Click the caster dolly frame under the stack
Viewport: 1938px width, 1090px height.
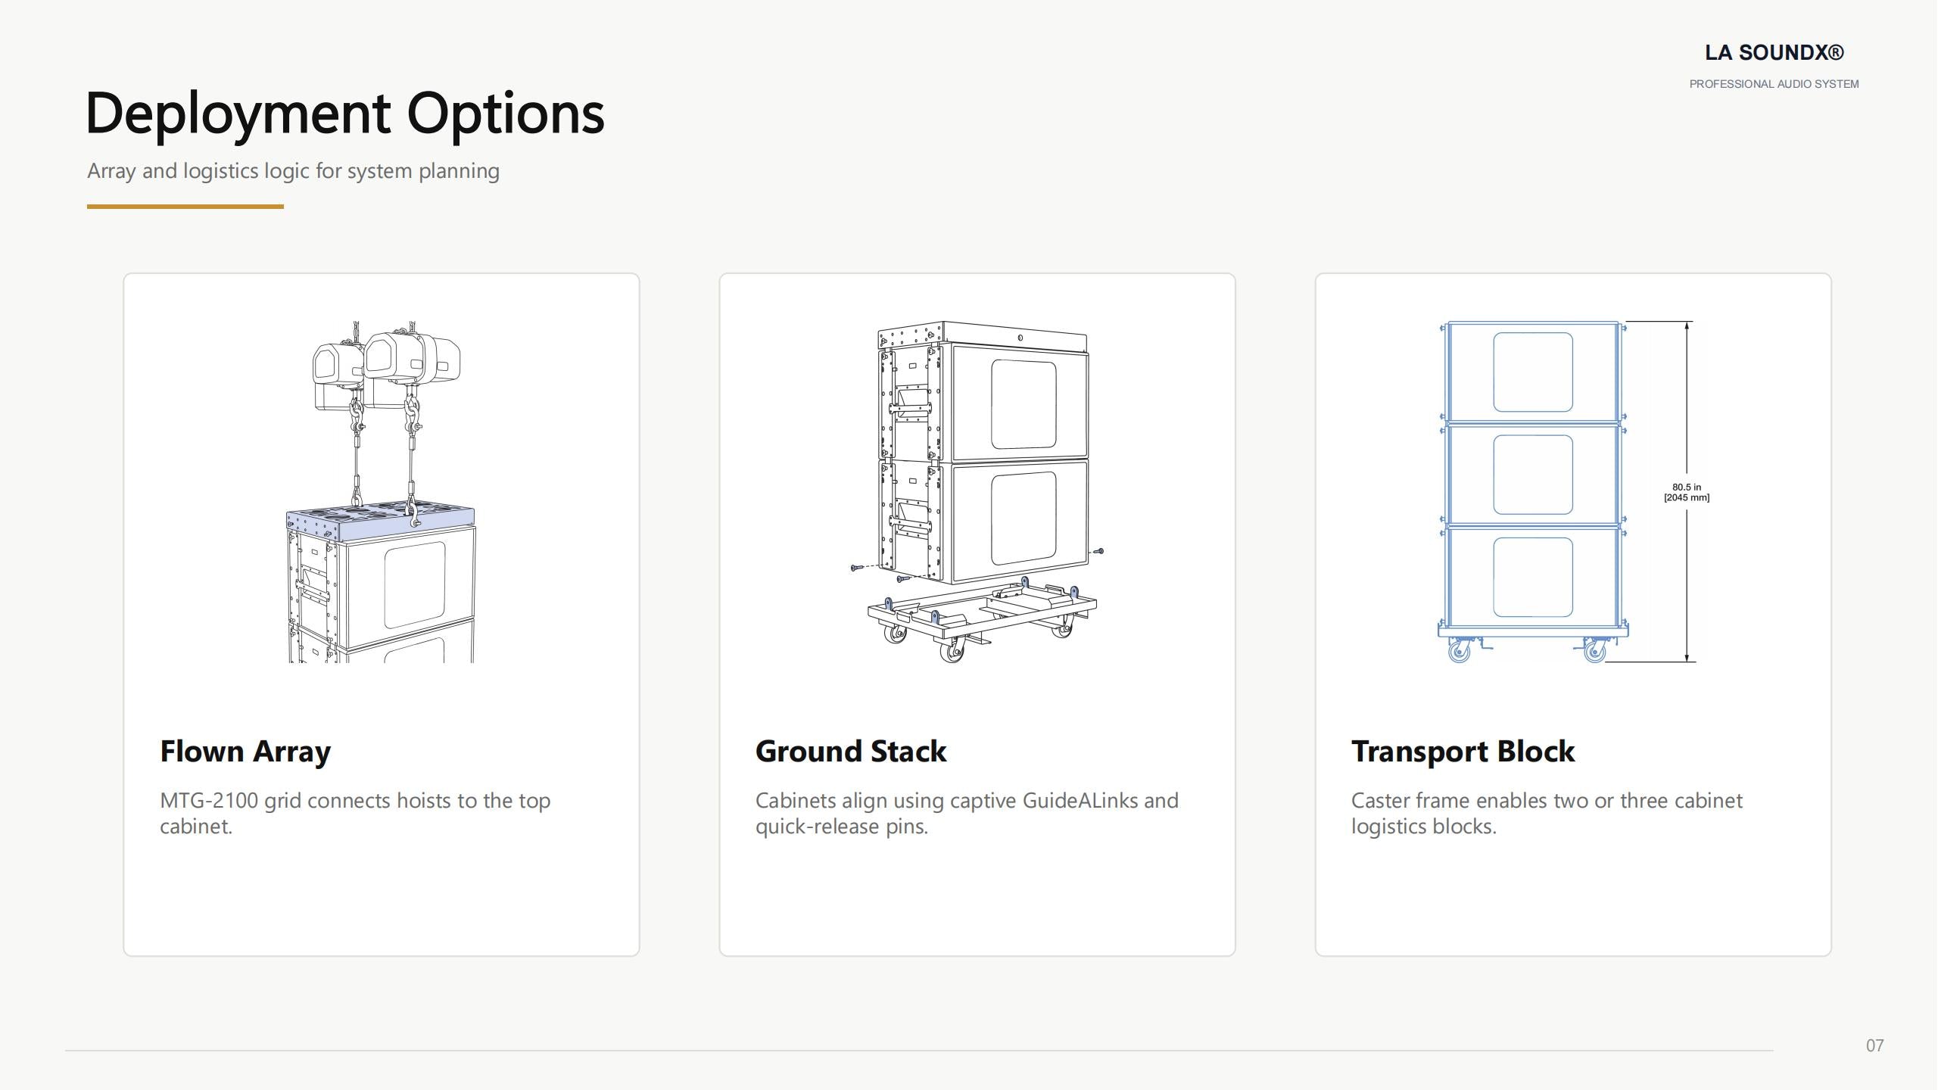tap(982, 617)
